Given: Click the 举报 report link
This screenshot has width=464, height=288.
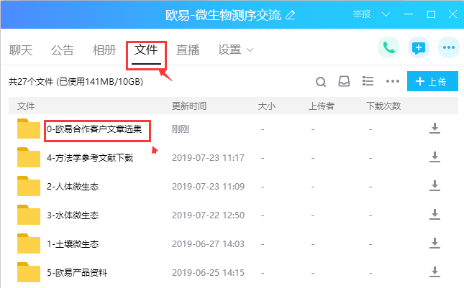Looking at the screenshot, I should pos(362,14).
